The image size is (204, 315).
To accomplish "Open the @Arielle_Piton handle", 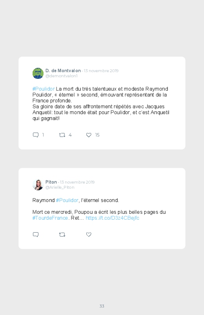I will pyautogui.click(x=60, y=187).
